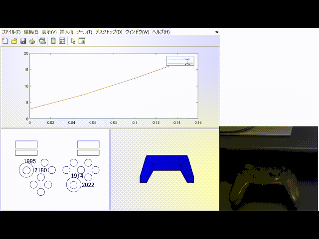Image resolution: width=319 pixels, height=239 pixels.
Task: Open the Property Inspector toolbar icon
Action: [82, 41]
